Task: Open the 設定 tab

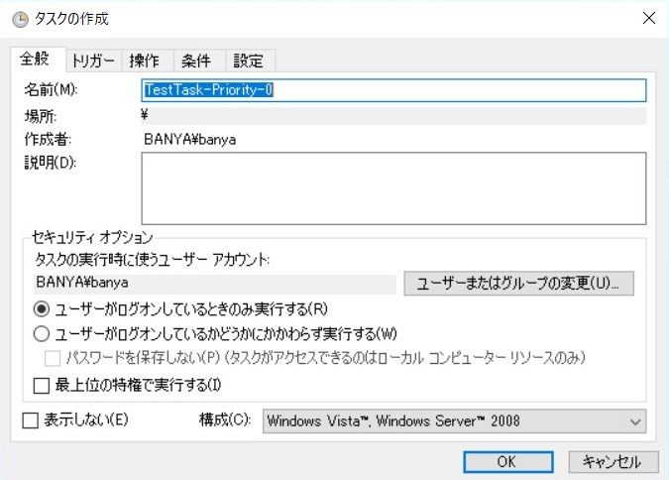Action: 249,60
